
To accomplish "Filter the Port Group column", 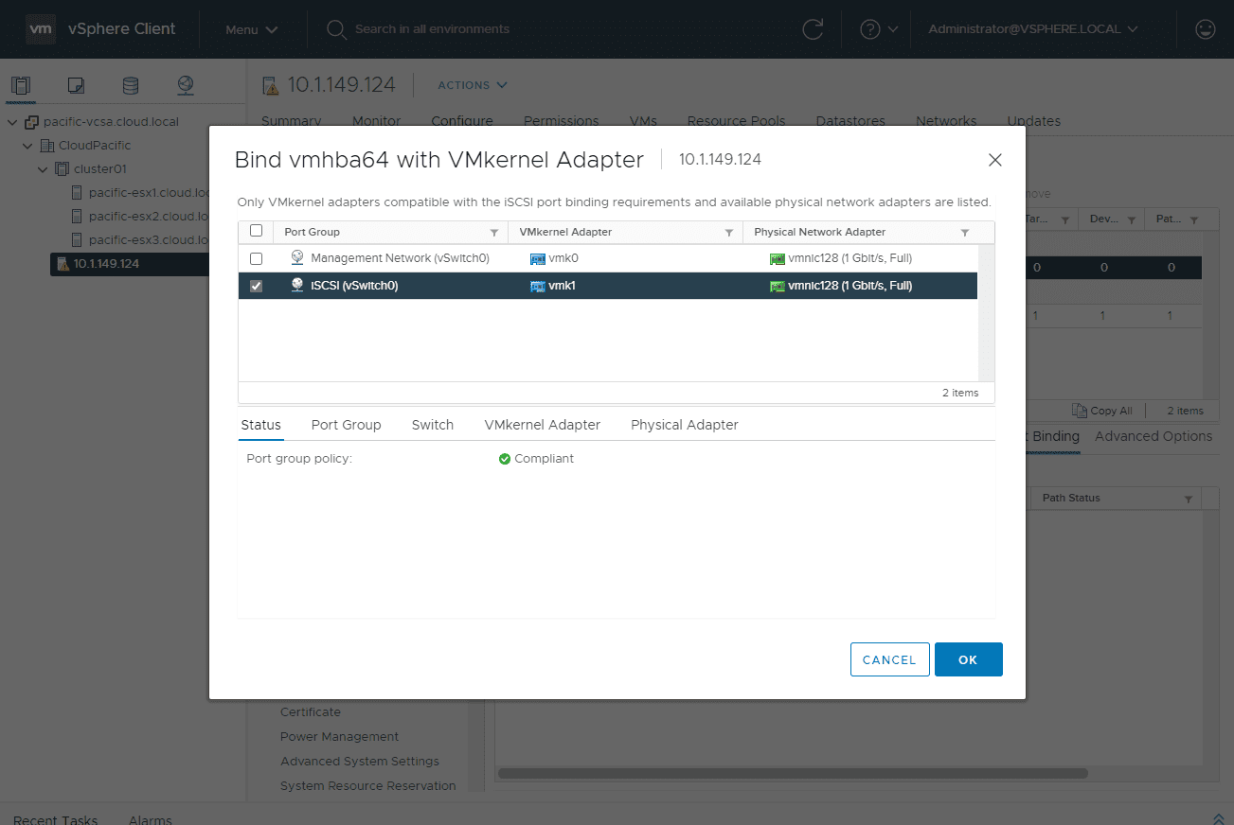I will (493, 233).
